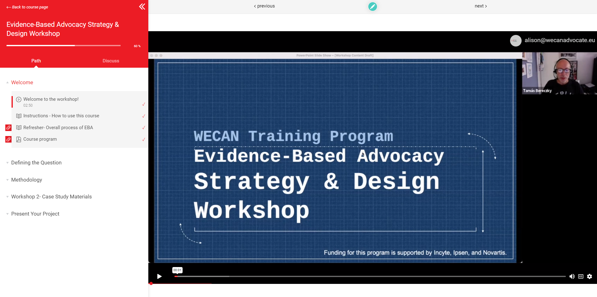597x297 pixels.
Task: Collapse the Welcome section
Action: pos(22,82)
